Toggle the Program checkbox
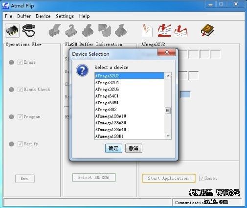This screenshot has width=247, height=208. 20,116
